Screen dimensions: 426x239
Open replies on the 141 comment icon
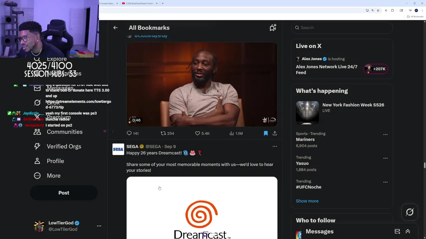129,133
